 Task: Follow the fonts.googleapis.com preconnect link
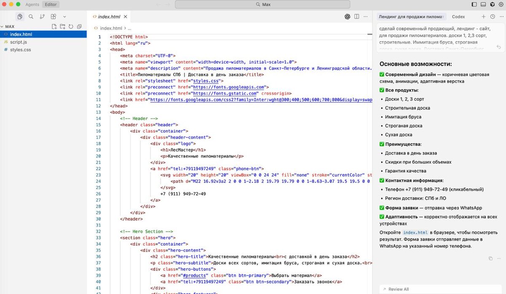[x=228, y=87]
